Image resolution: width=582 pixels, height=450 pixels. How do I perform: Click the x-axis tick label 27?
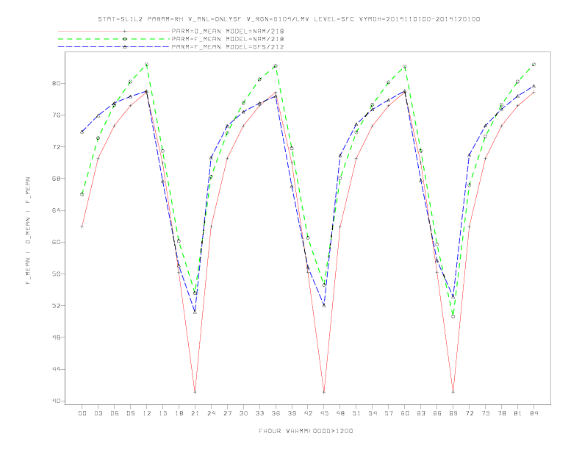coord(227,413)
